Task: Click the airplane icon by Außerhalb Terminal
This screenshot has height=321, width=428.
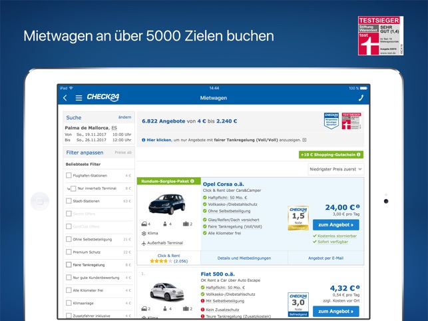Action: click(144, 243)
